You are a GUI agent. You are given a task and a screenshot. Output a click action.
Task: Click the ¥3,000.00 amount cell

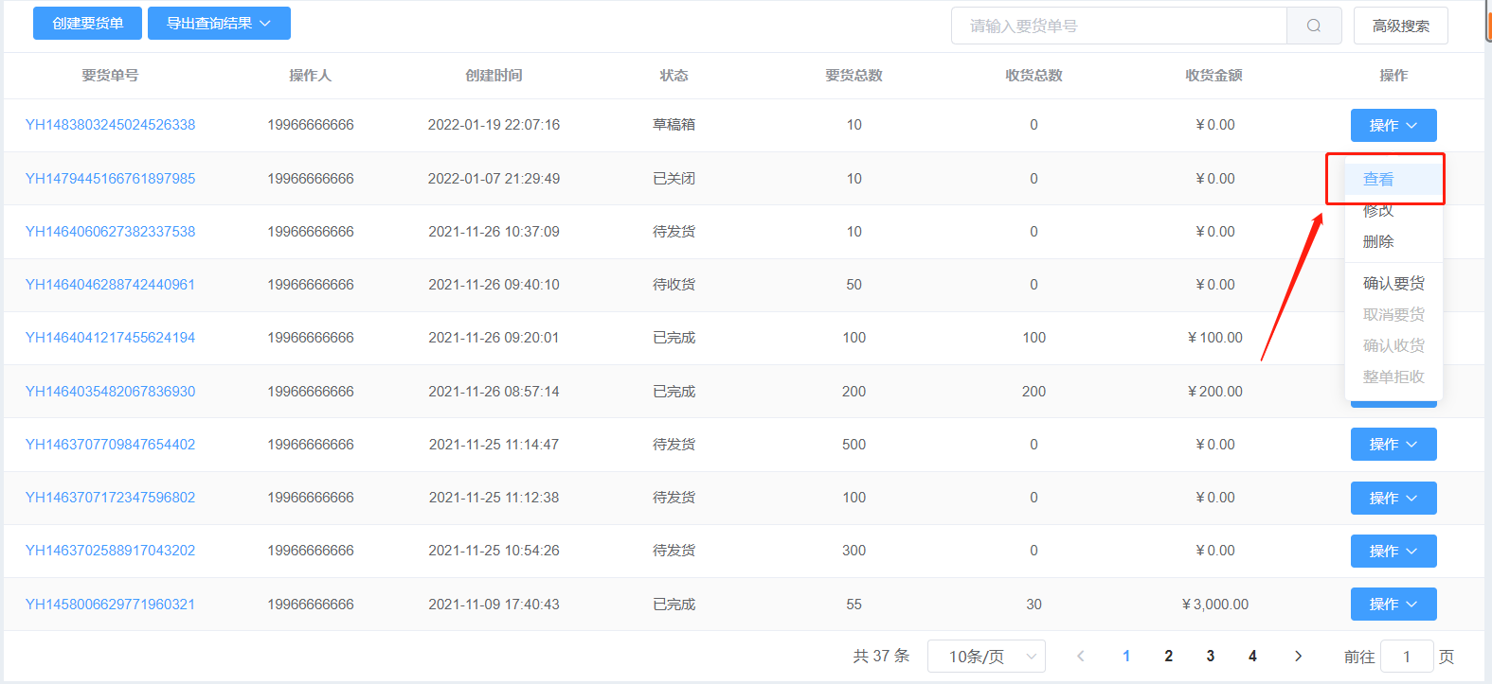point(1215,605)
